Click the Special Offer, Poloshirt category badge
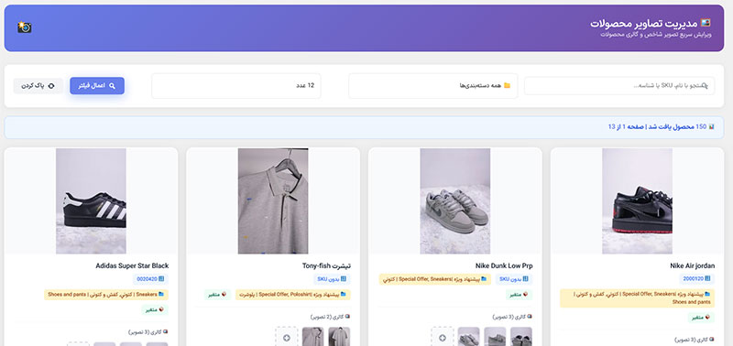Image resolution: width=733 pixels, height=346 pixels. click(293, 295)
